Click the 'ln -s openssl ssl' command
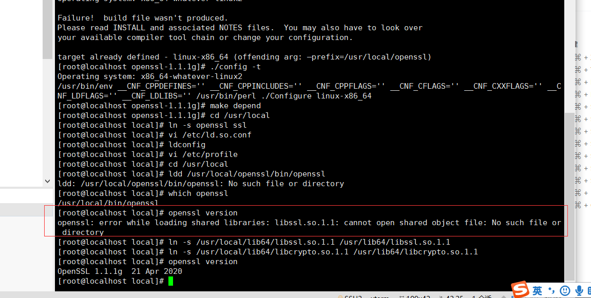This screenshot has width=591, height=298. (x=207, y=125)
